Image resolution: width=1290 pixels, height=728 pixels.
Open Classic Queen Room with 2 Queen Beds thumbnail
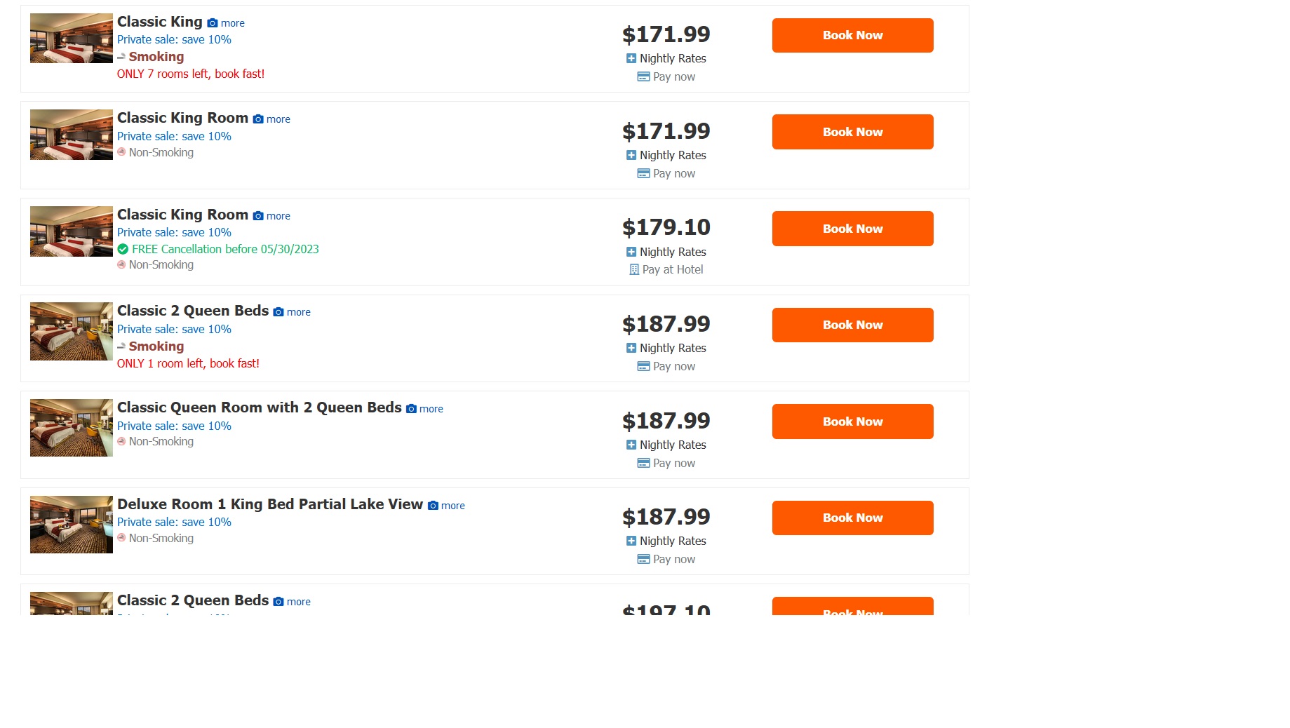[x=72, y=428]
